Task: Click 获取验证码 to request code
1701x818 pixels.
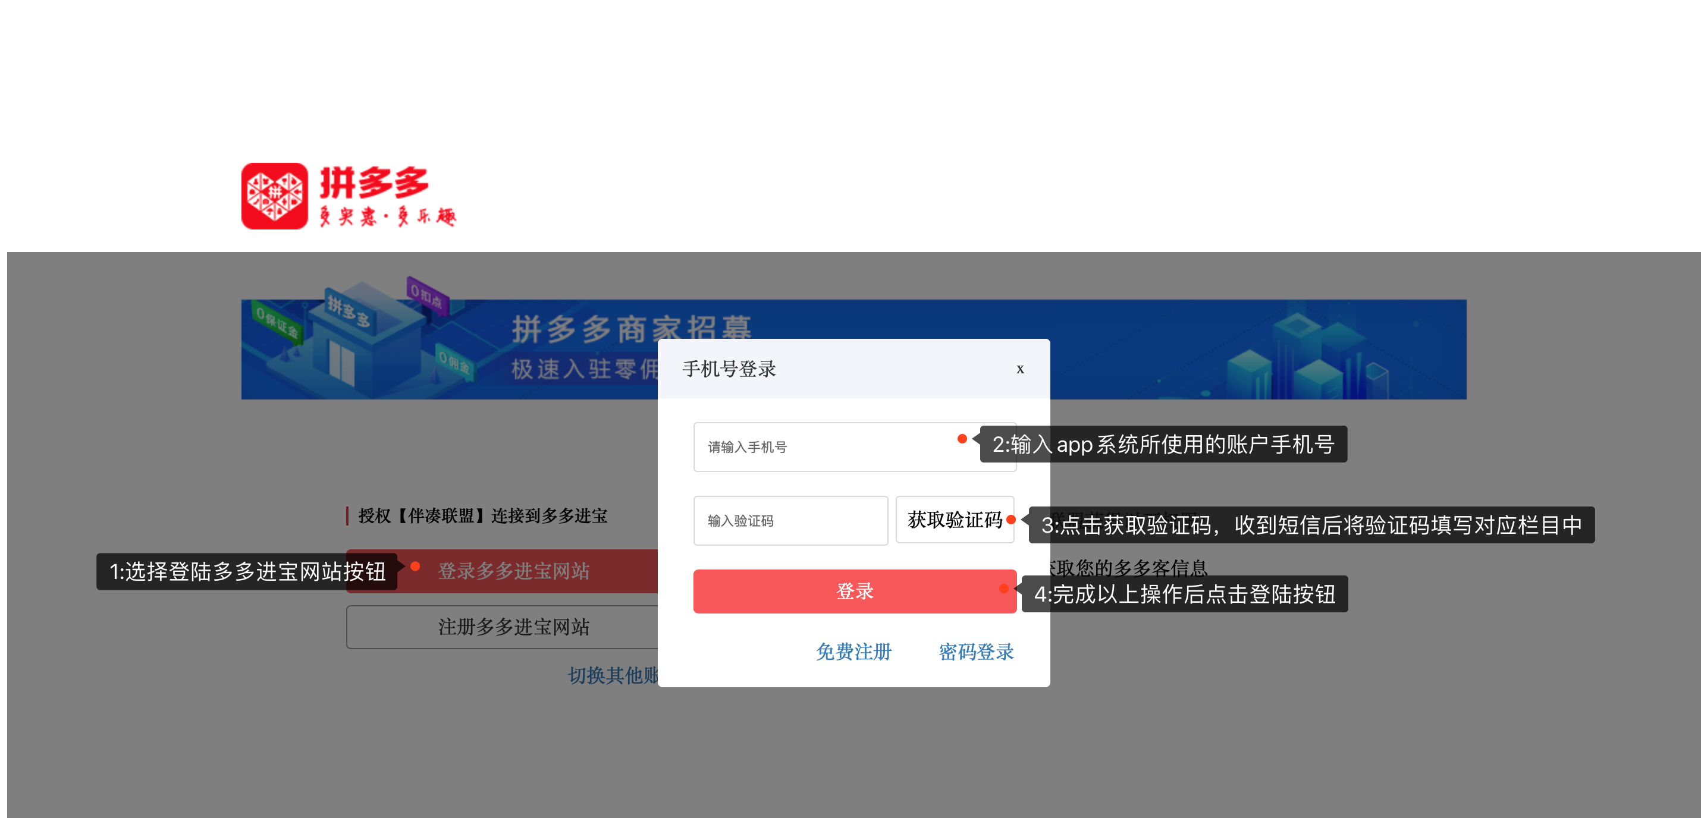Action: [954, 520]
